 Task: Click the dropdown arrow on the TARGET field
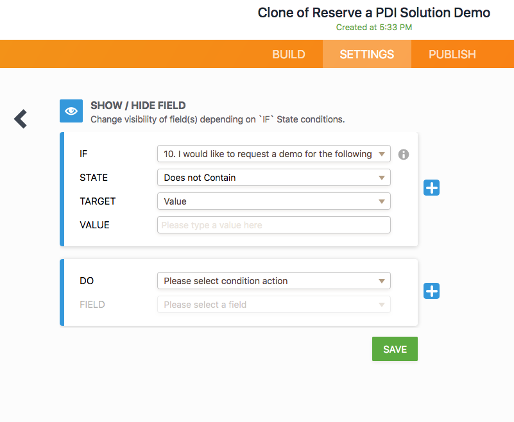click(x=383, y=201)
